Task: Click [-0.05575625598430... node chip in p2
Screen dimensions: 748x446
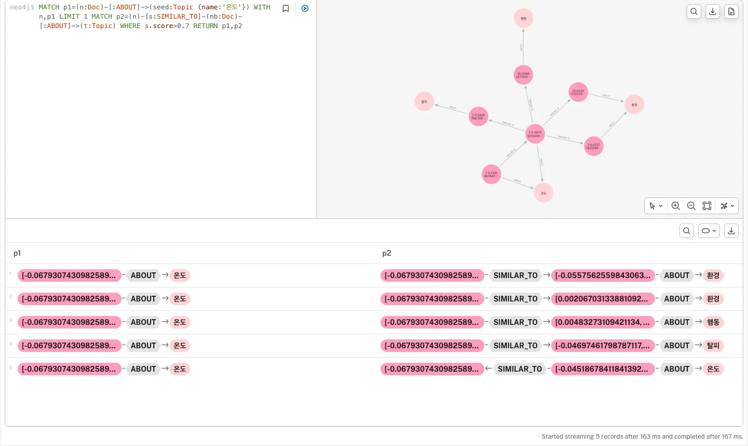Action: pyautogui.click(x=603, y=276)
